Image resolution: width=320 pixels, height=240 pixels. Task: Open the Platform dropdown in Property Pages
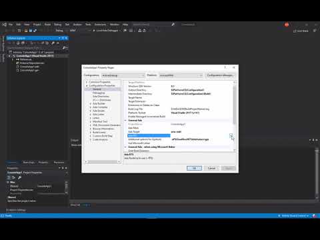[181, 75]
